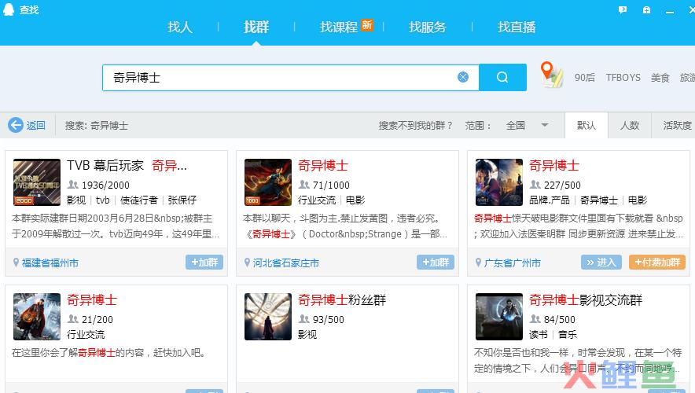Viewport: 695px width, 393px height.
Task: Open the 227/500 group thumbnail
Action: pyautogui.click(x=499, y=182)
